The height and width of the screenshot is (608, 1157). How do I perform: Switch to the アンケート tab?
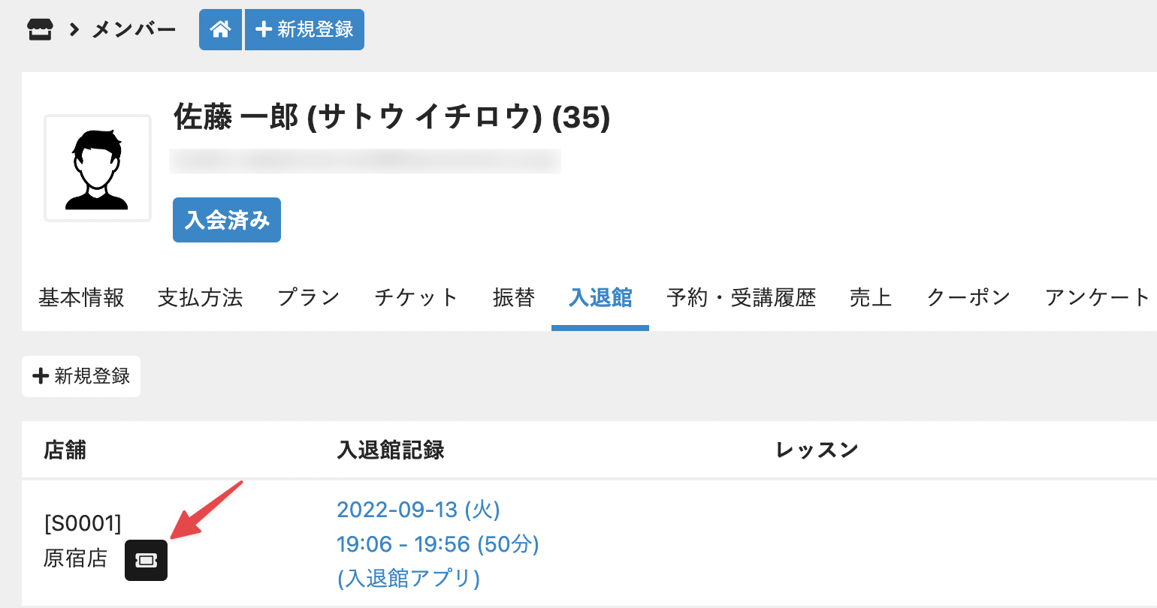click(1097, 298)
